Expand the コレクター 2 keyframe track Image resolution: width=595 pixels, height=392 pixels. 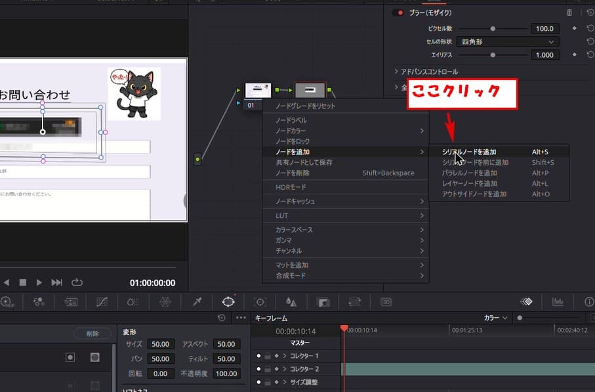285,369
